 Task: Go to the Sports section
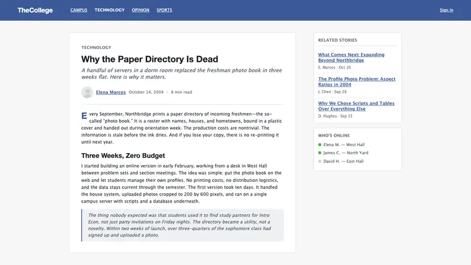pos(164,10)
